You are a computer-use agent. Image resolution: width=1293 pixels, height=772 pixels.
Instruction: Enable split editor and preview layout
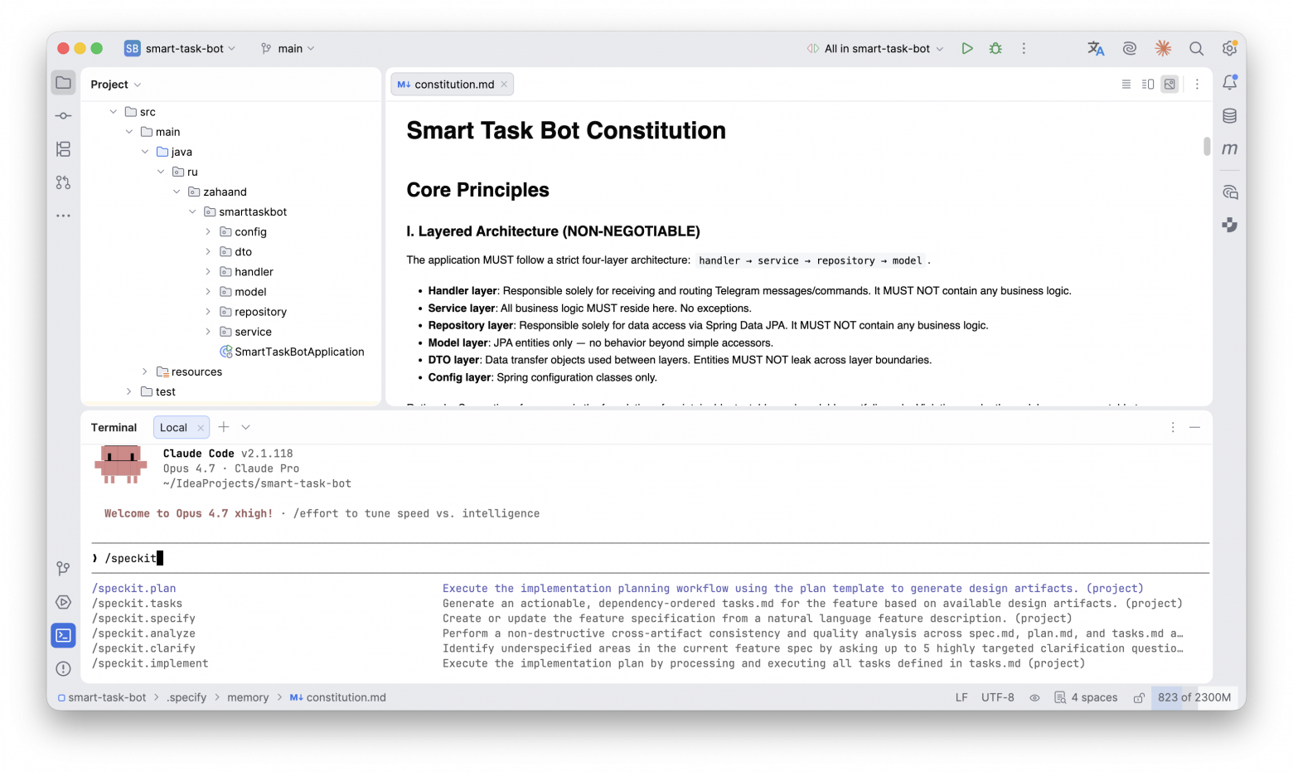click(1147, 84)
